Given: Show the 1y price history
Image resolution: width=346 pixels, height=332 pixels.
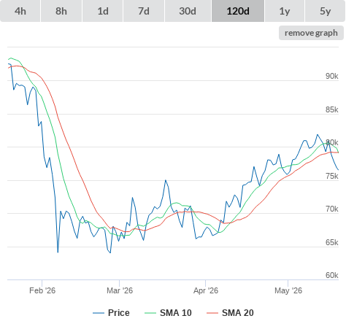Looking at the screenshot, I should pos(285,11).
